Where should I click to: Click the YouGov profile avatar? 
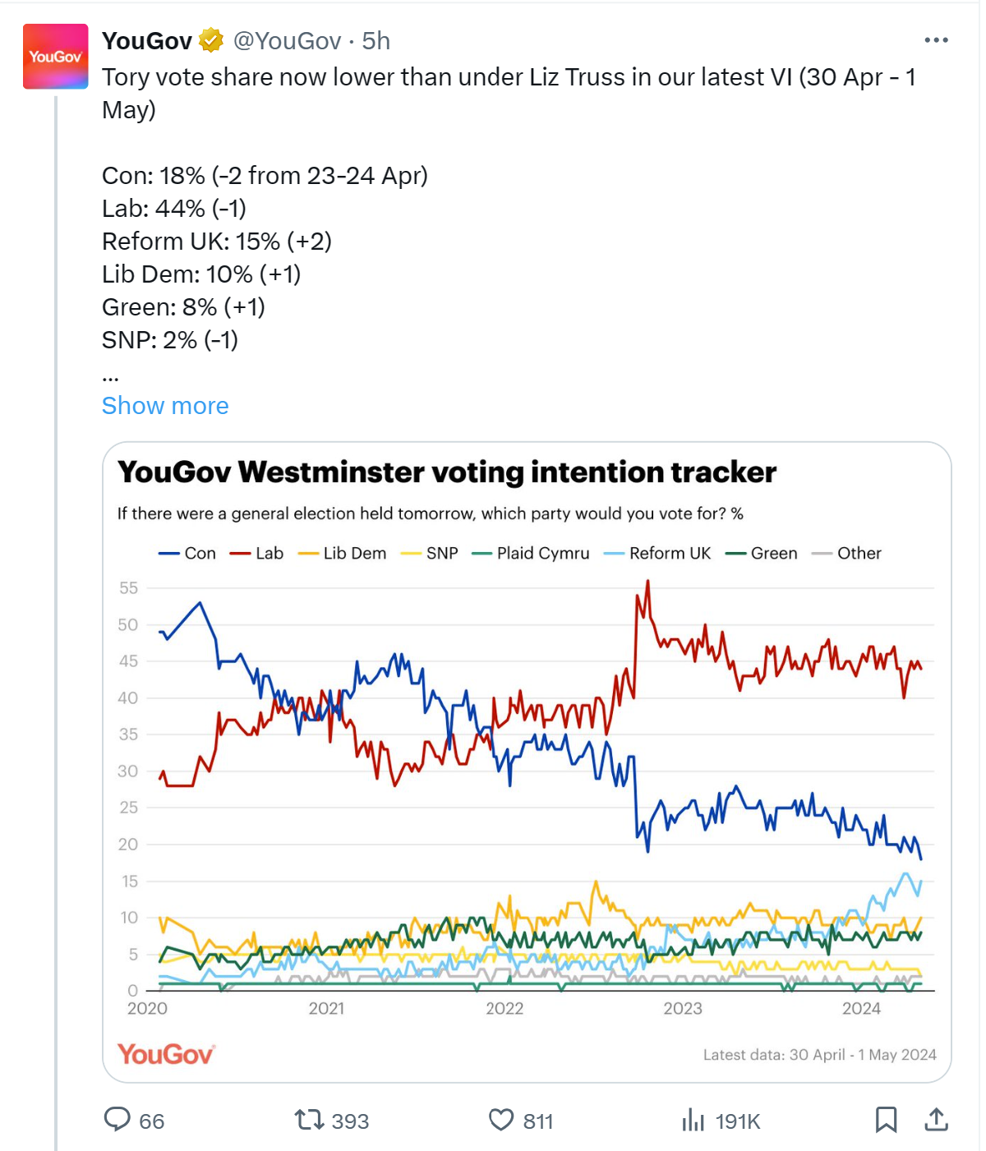[55, 57]
